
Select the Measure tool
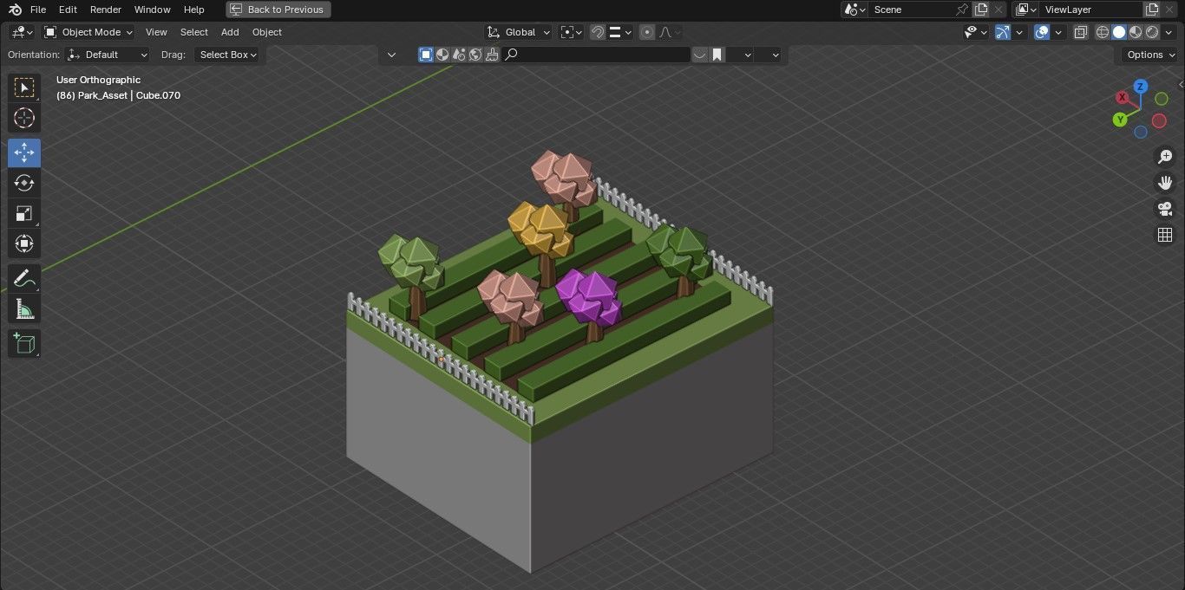[24, 309]
